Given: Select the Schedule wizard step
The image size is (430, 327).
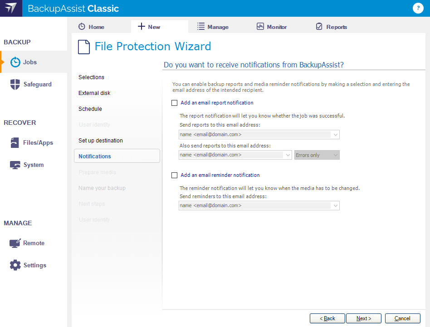Looking at the screenshot, I should pos(90,109).
